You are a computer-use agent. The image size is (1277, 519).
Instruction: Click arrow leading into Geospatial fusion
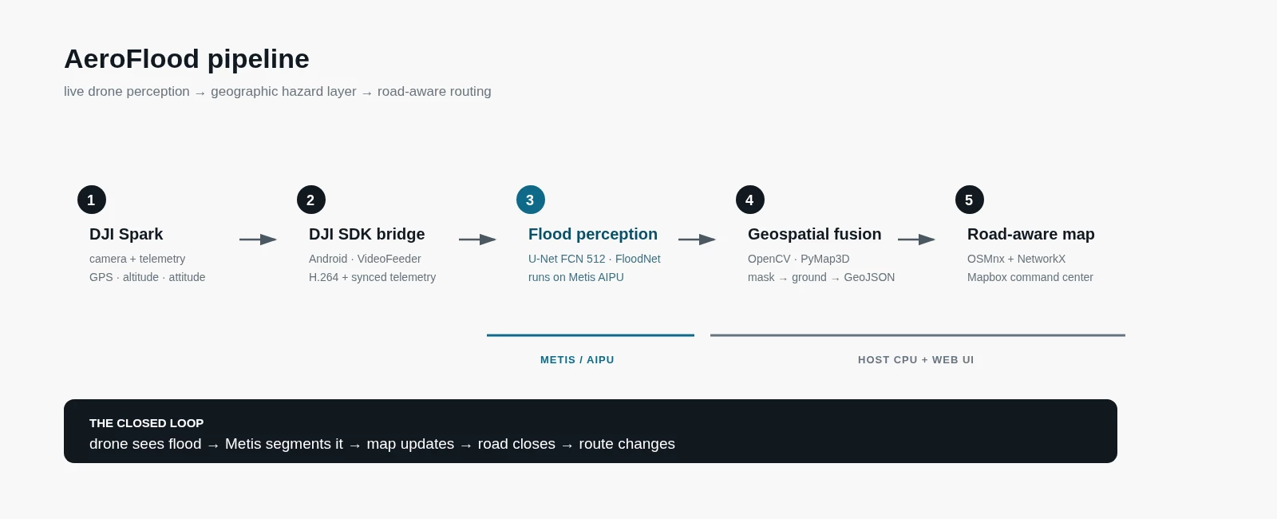697,240
